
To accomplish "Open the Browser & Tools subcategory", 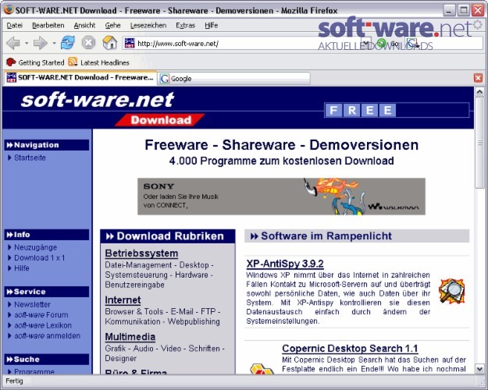I will [134, 312].
